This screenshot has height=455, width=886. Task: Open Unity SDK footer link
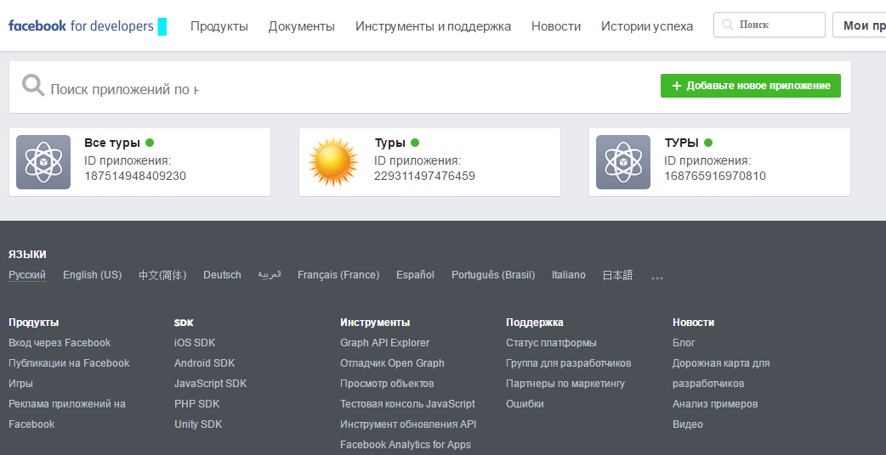(198, 424)
